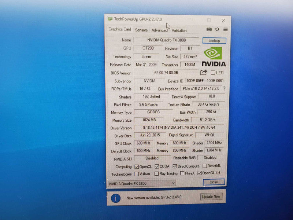Click the Pixel Fillrate value 9.6 GPixel/s
Image resolution: width=293 pixels, height=220 pixels.
[148, 104]
